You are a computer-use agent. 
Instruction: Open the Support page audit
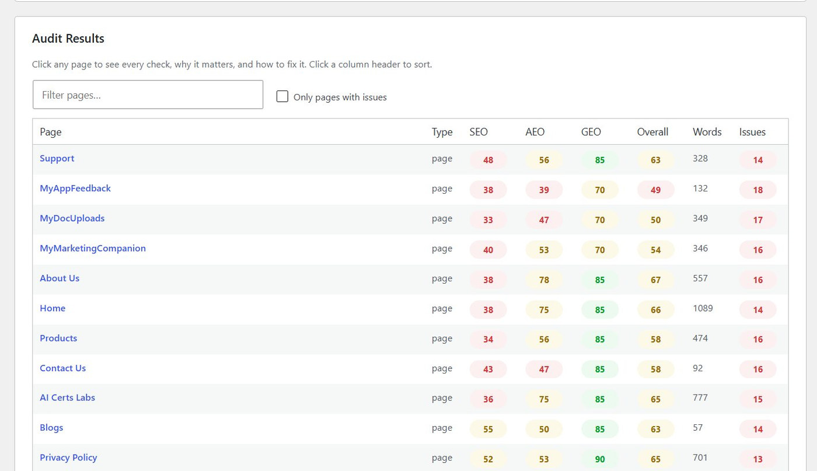57,159
